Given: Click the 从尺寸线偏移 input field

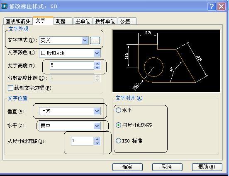Looking at the screenshot, I should 82,141.
